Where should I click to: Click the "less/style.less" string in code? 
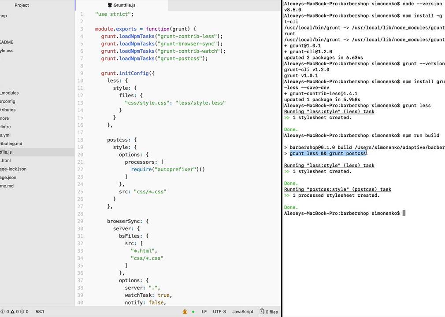(x=200, y=103)
